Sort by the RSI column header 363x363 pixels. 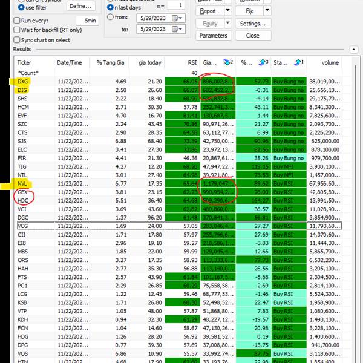click(182, 62)
